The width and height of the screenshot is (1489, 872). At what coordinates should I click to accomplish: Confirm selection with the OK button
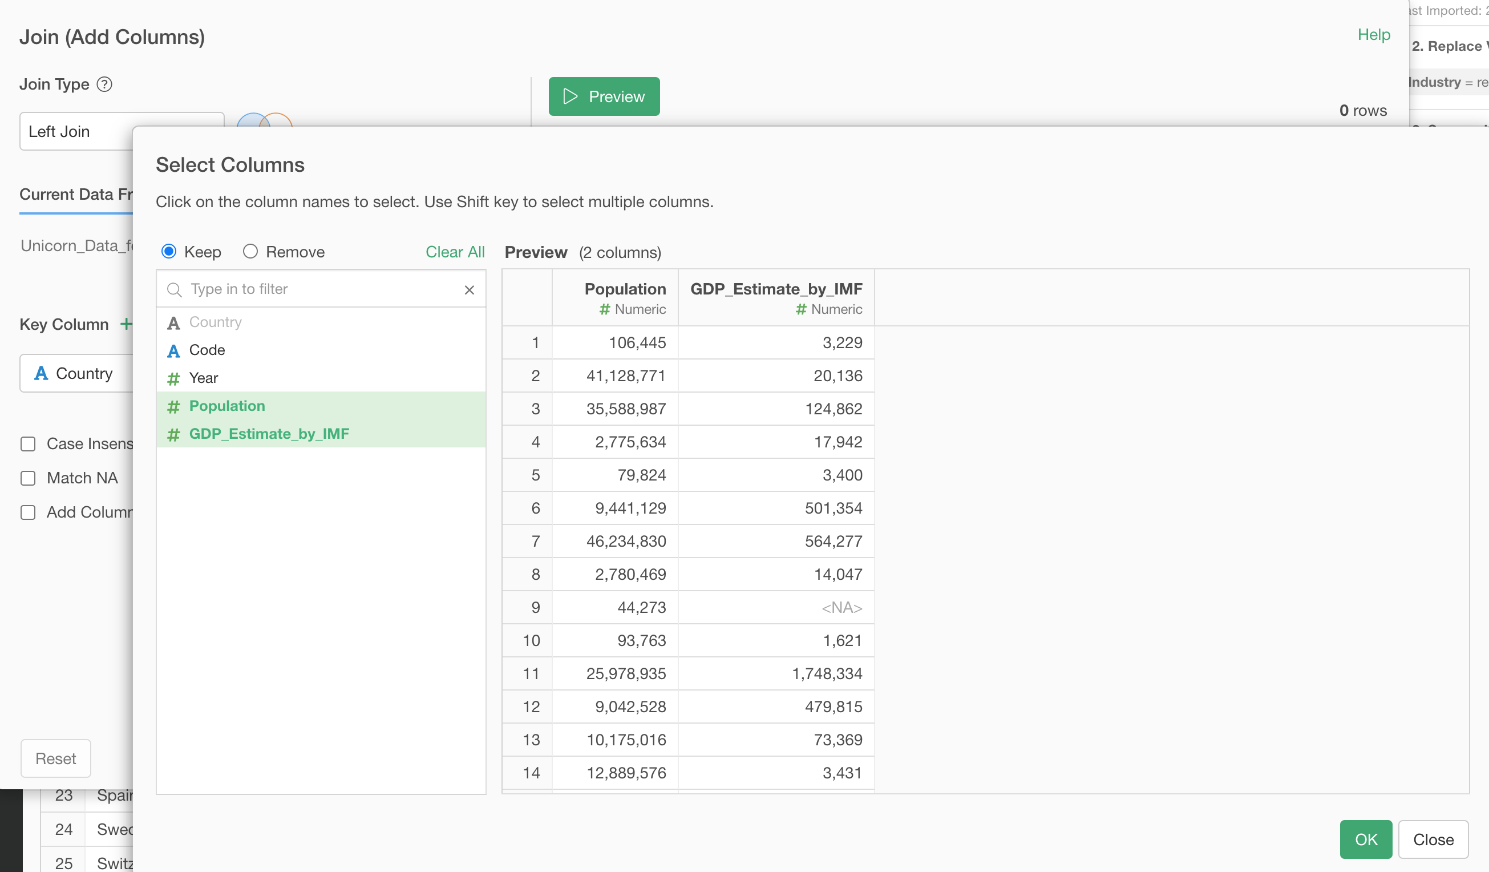tap(1365, 839)
